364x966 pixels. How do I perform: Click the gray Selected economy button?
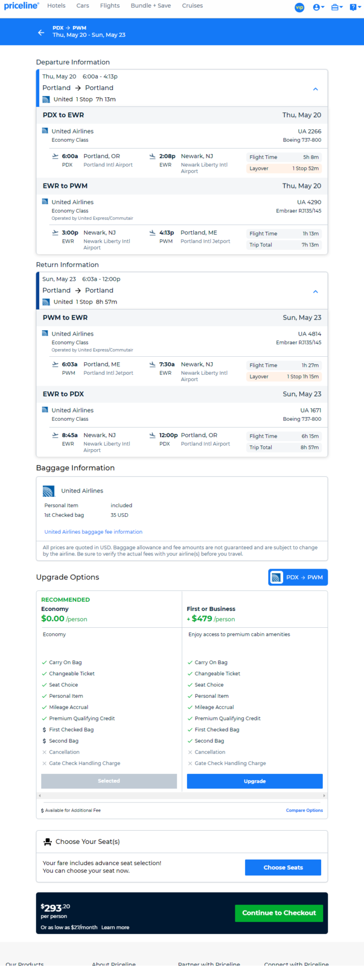pos(109,781)
